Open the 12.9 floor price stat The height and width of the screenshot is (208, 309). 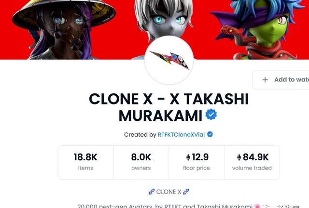click(x=197, y=162)
